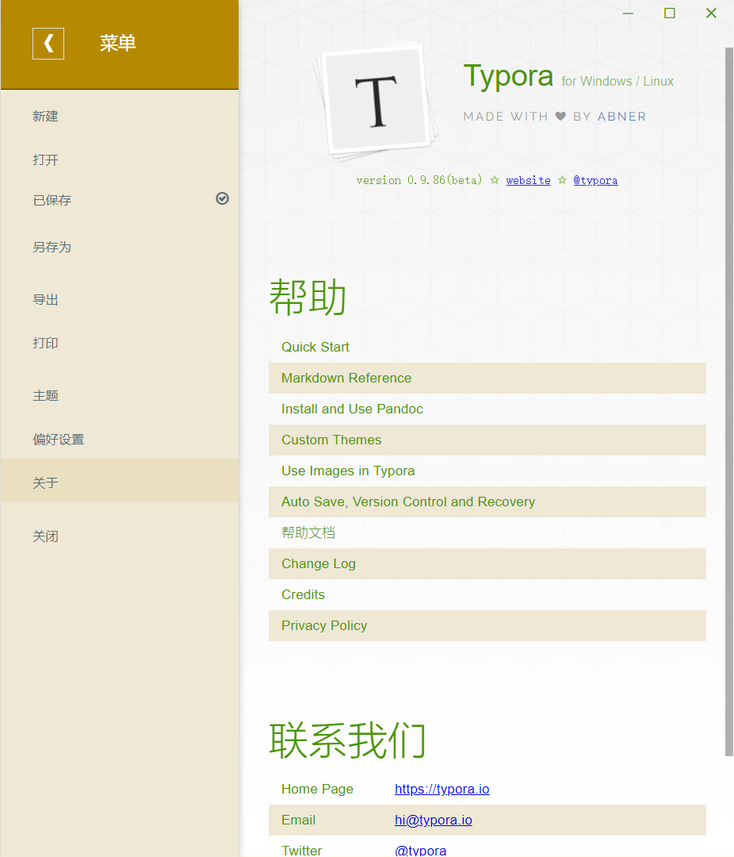Viewport: 734px width, 857px height.
Task: Click the back arrow button in menu header
Action: click(48, 44)
